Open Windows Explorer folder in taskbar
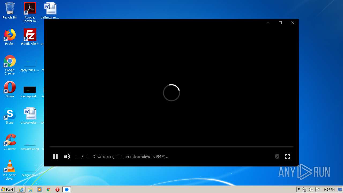The image size is (343, 193). 30,190
